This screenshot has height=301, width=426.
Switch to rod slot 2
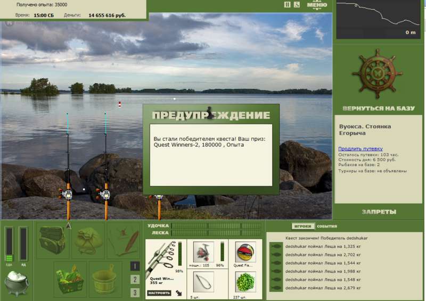(x=135, y=280)
